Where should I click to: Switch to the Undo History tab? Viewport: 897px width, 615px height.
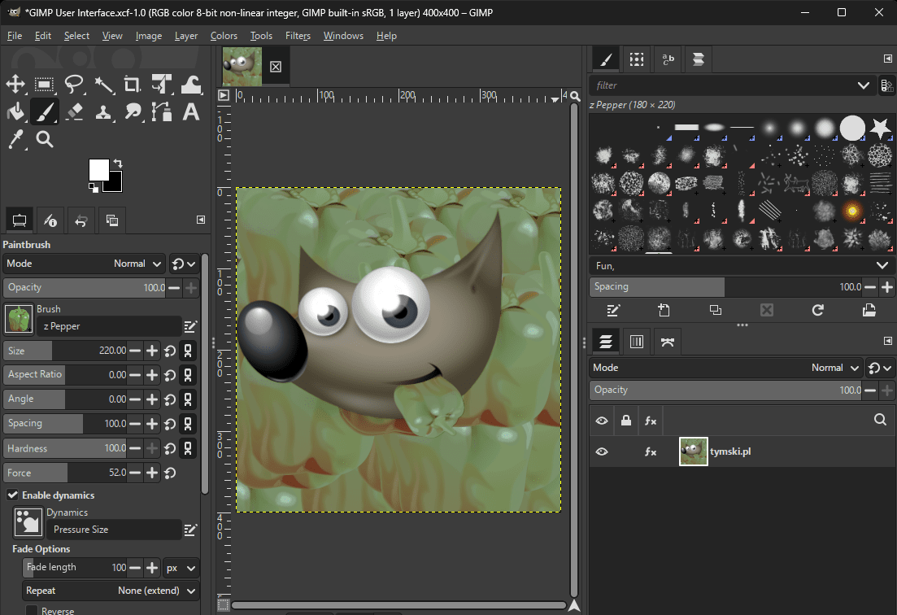[x=81, y=220]
